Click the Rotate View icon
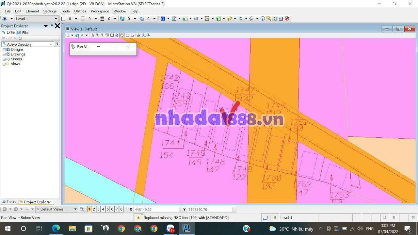Screen dimensions: 418x235 point(117,35)
